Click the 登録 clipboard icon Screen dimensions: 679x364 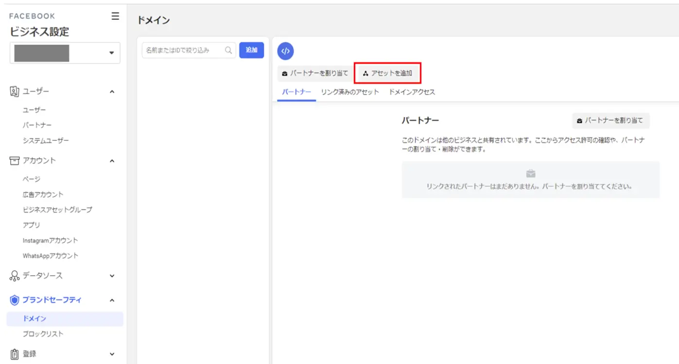click(x=14, y=354)
